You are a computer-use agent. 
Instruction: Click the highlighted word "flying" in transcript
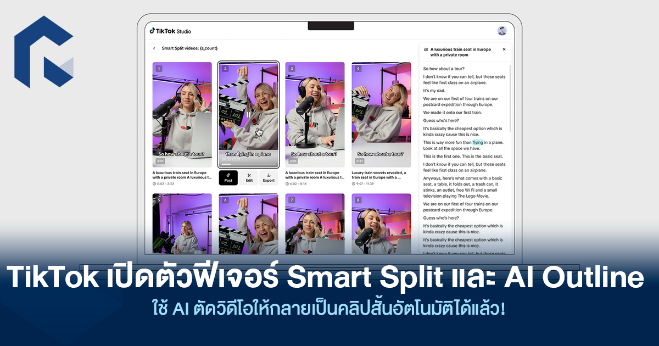click(x=477, y=142)
